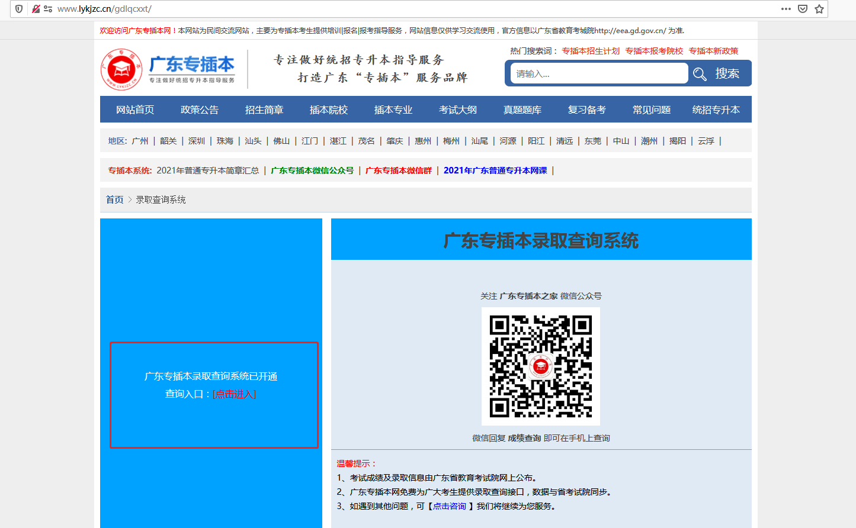Select region 中山

[x=621, y=141]
